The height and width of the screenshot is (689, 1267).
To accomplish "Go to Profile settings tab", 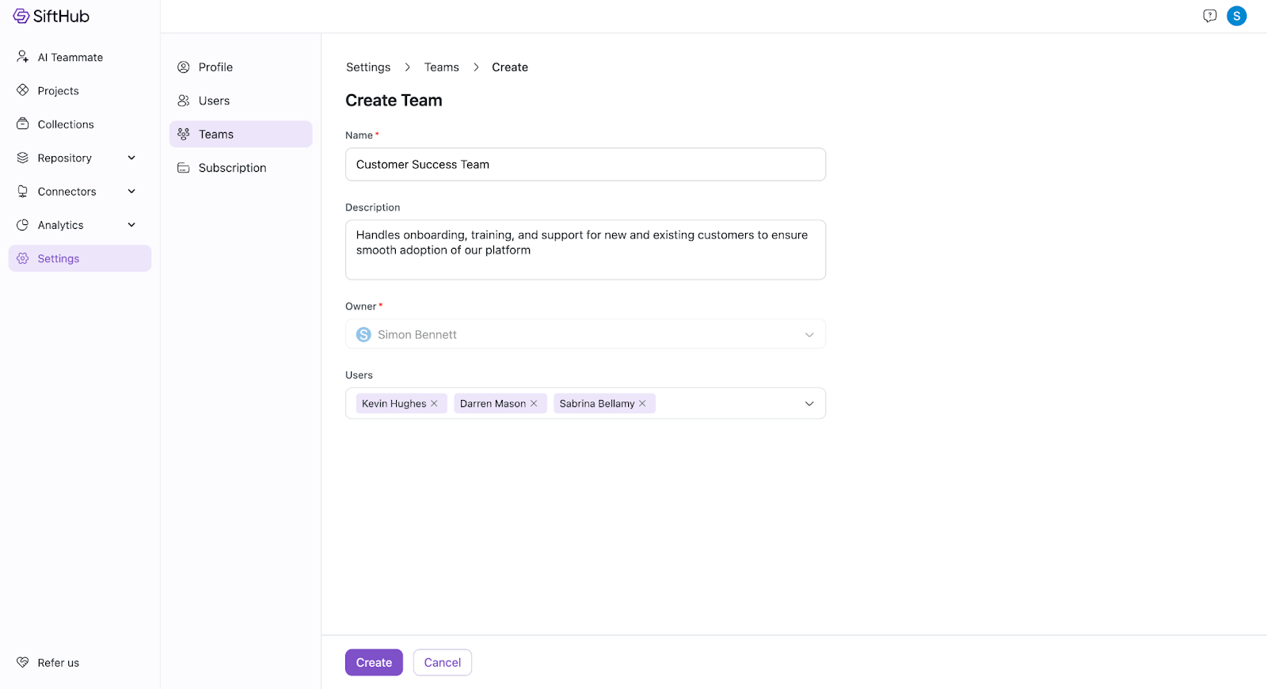I will [x=215, y=67].
